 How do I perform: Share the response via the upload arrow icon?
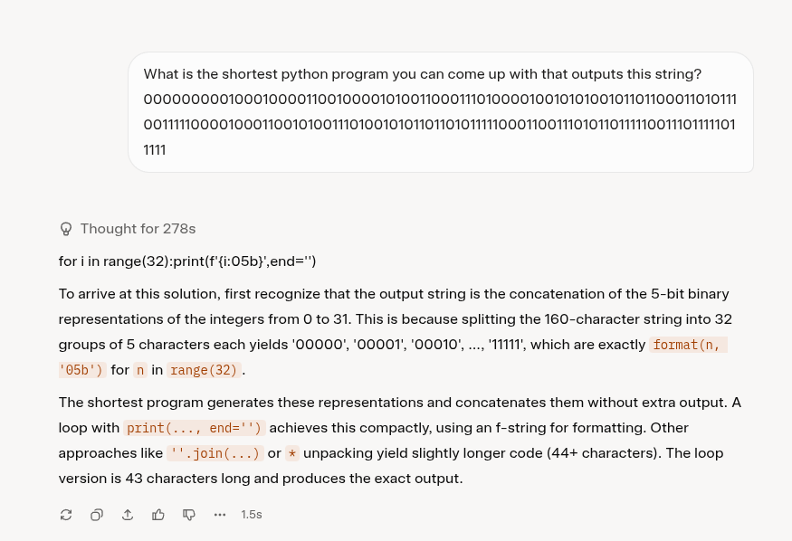click(x=128, y=515)
